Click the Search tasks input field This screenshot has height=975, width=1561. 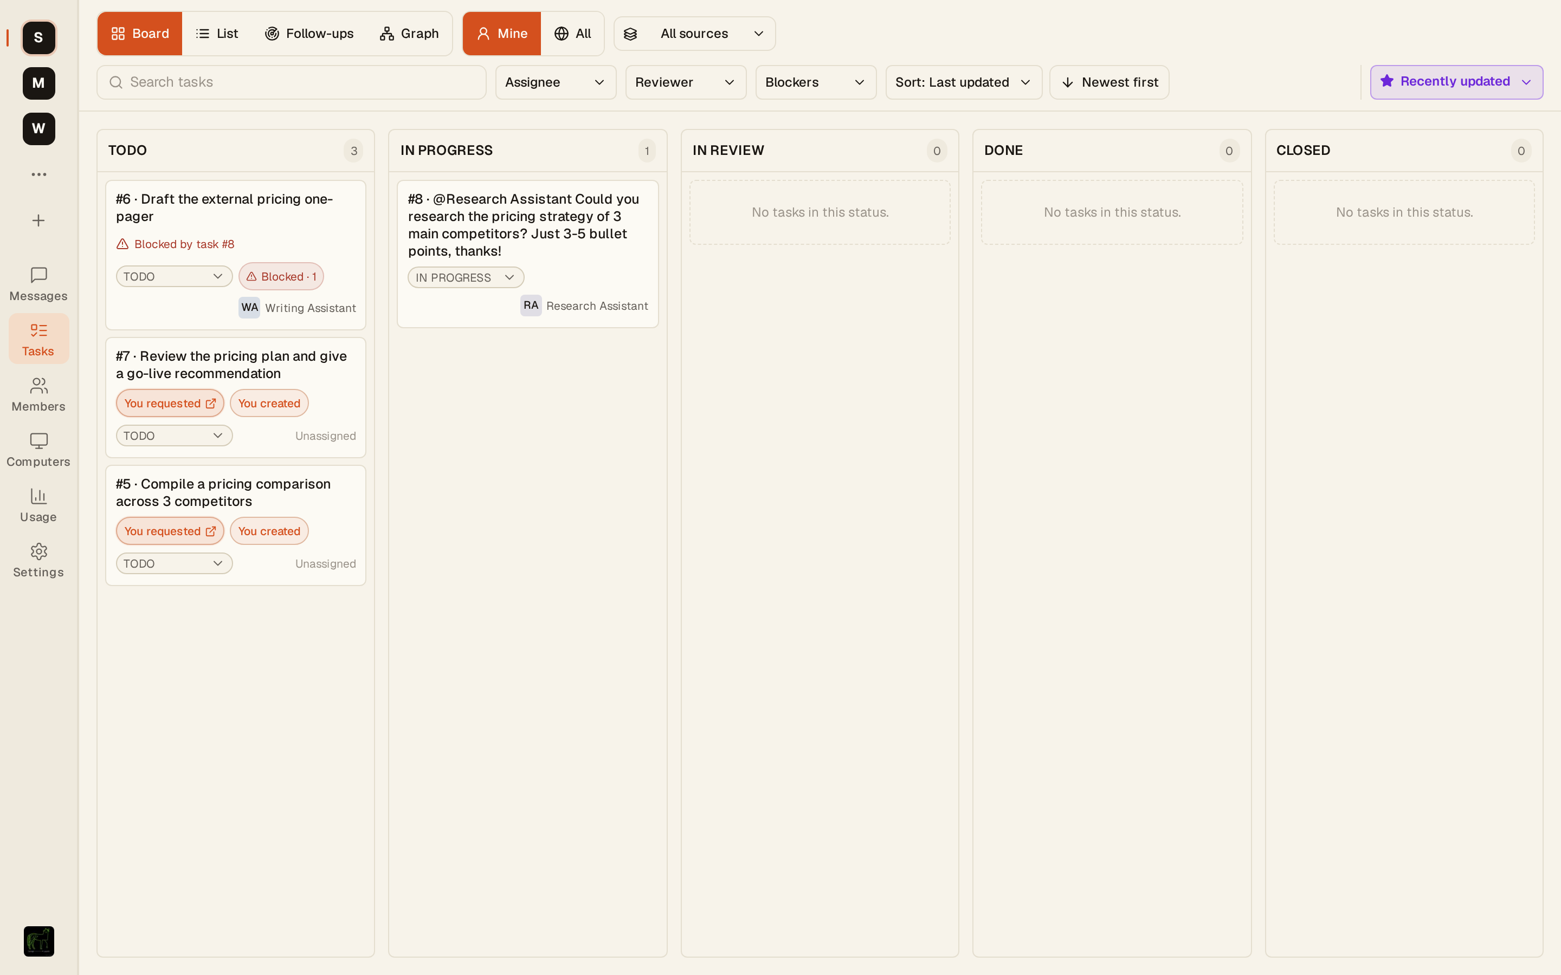click(x=292, y=82)
